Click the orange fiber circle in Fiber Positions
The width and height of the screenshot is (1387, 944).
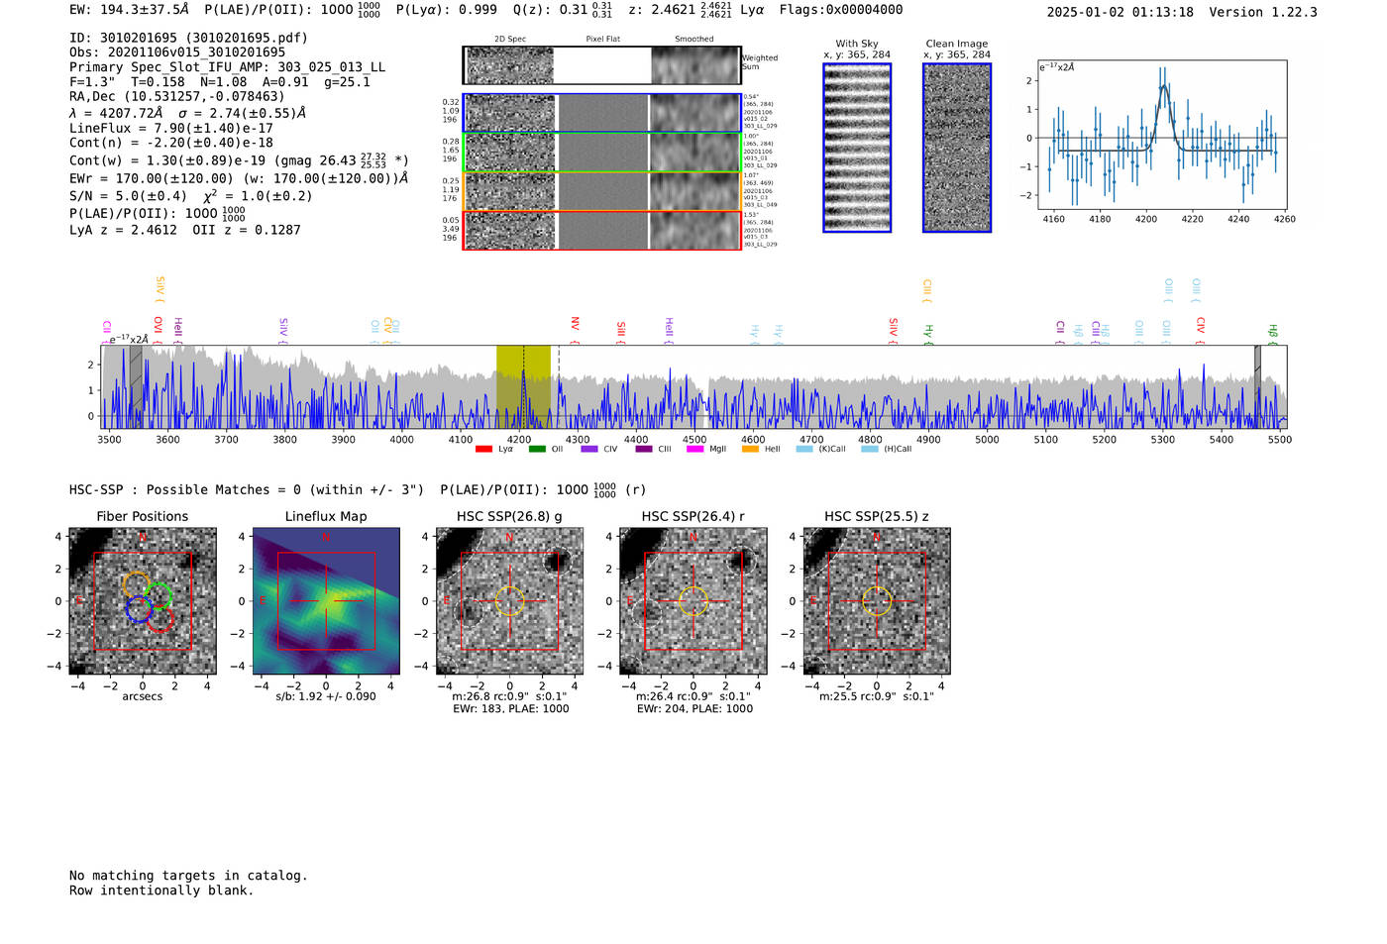pos(137,583)
